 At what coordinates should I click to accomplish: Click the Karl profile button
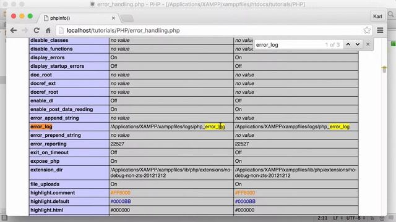coord(377,17)
